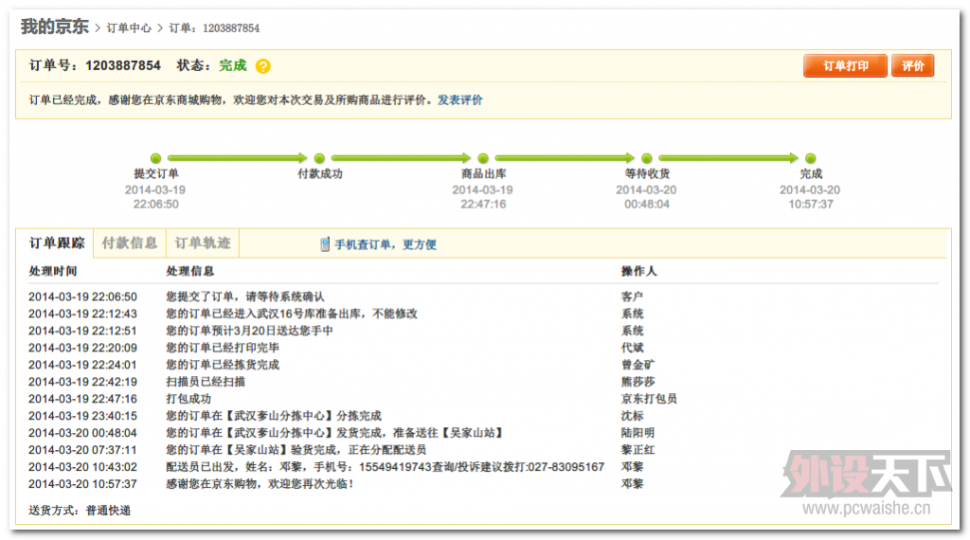Image resolution: width=970 pixels, height=540 pixels.
Task: Click the 提交订单 progress step dot
Action: point(156,158)
